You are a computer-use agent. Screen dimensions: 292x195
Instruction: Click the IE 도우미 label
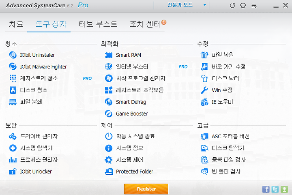click(222, 102)
